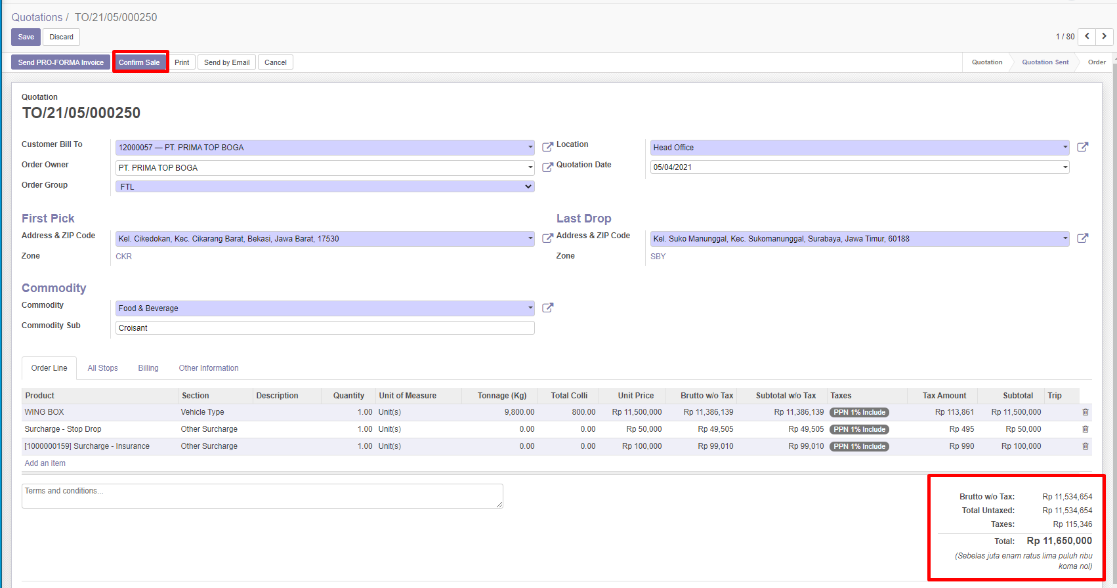The height and width of the screenshot is (588, 1117).
Task: Confirm the sale
Action: tap(139, 62)
